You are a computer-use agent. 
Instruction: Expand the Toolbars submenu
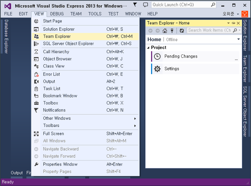(86, 126)
